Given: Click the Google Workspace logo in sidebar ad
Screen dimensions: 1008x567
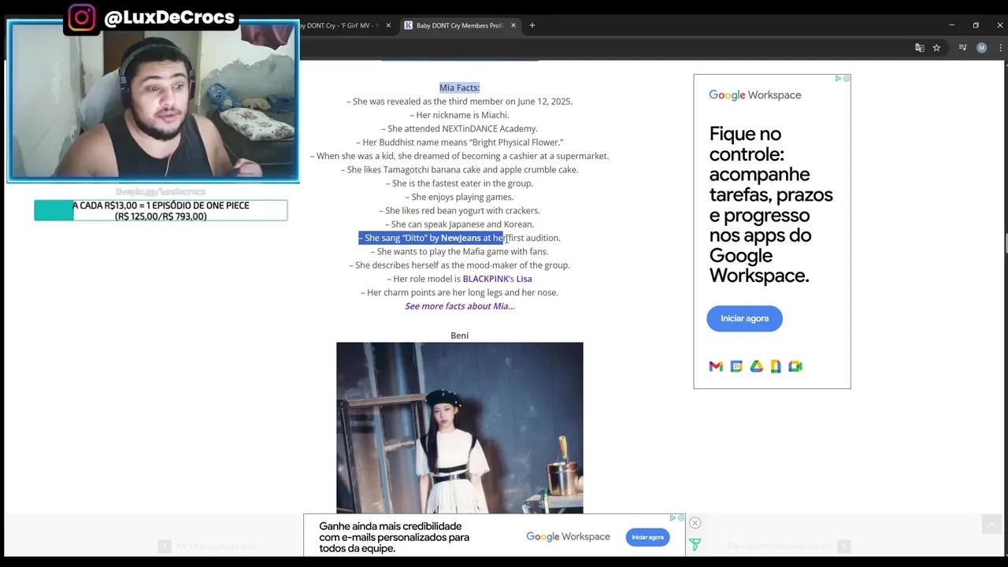Looking at the screenshot, I should pyautogui.click(x=754, y=95).
